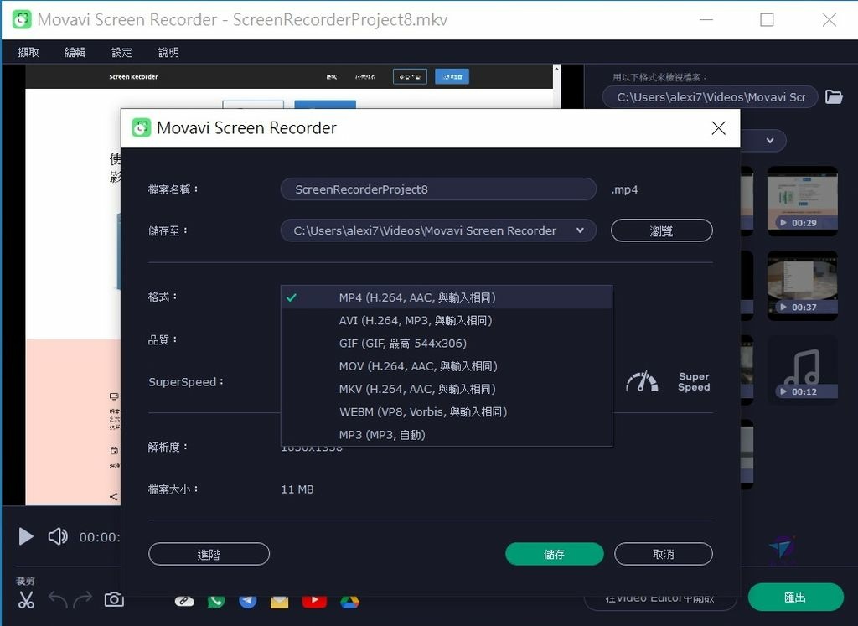Open the 00:29 recording thumbnail
The height and width of the screenshot is (626, 858).
(802, 201)
